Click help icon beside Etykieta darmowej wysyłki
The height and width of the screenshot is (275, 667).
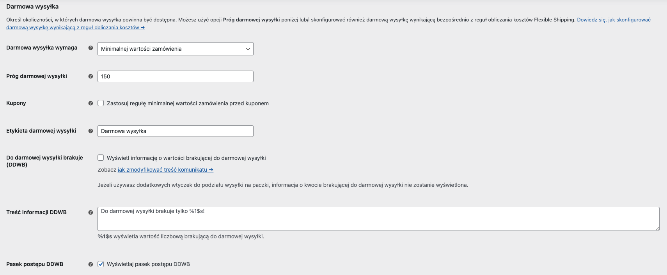tap(90, 131)
